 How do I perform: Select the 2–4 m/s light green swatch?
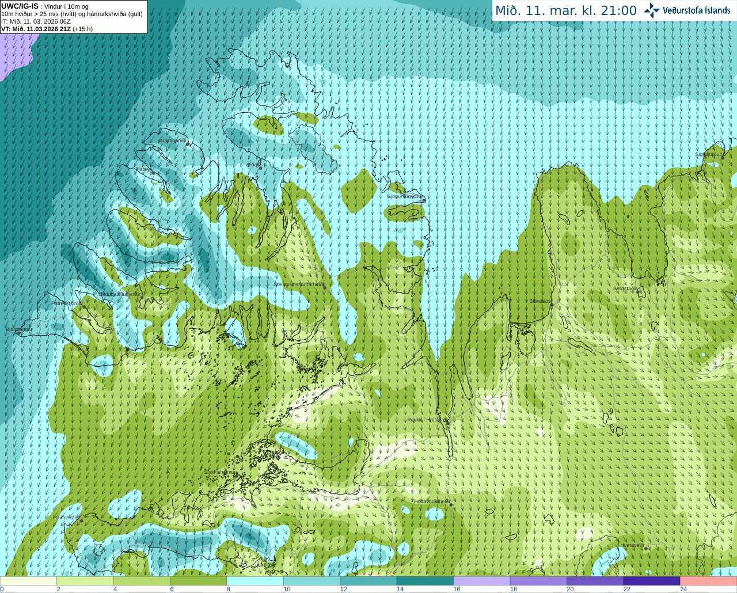(x=86, y=581)
